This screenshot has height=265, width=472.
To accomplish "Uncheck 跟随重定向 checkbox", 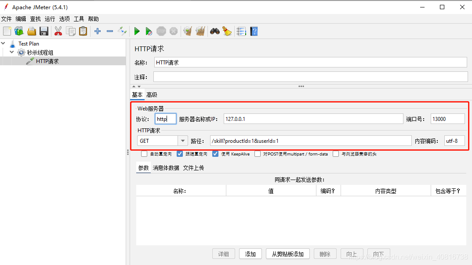I will coord(180,154).
